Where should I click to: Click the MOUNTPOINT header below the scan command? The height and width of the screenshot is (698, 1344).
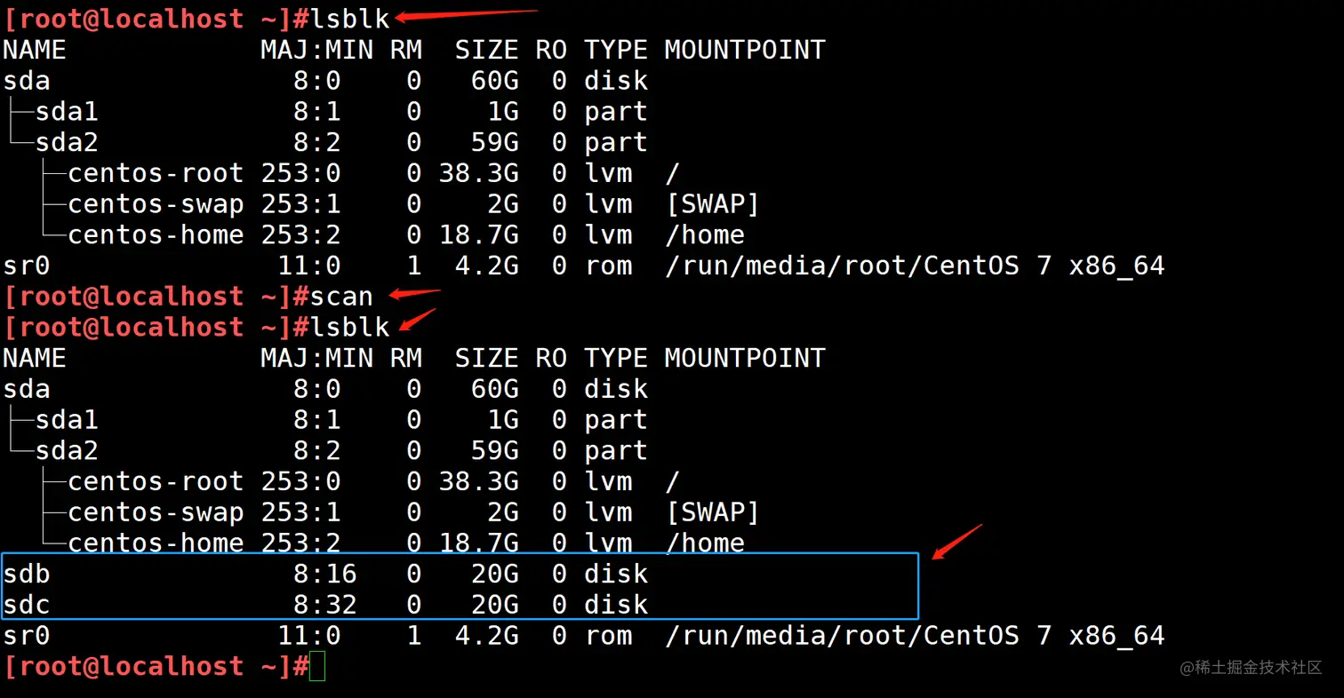point(745,358)
